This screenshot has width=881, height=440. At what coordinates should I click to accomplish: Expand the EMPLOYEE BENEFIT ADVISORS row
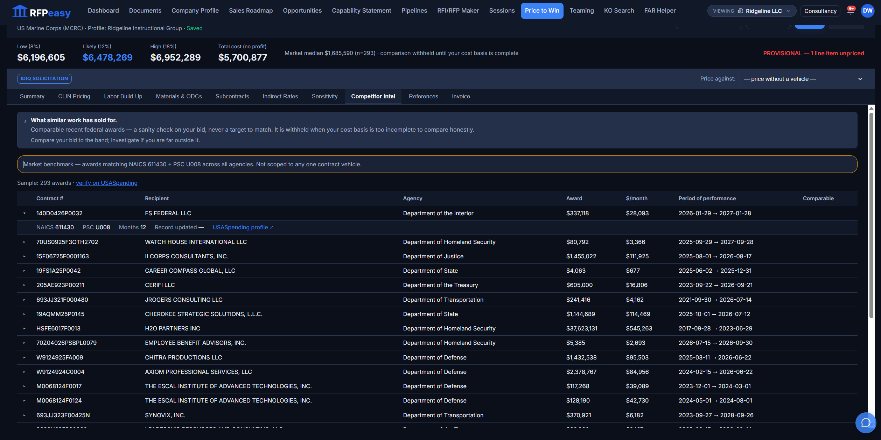(x=25, y=343)
